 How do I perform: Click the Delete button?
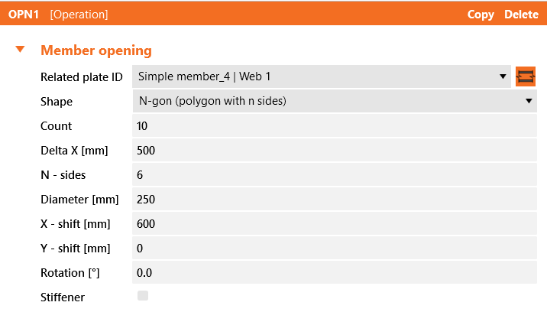521,15
